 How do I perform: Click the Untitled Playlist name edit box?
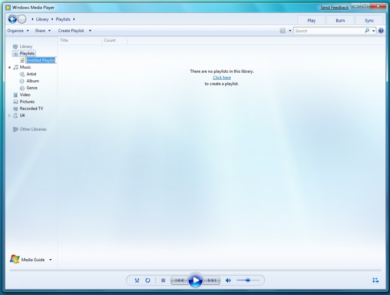41,60
